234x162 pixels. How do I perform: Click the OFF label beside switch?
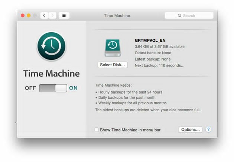[x=30, y=88]
